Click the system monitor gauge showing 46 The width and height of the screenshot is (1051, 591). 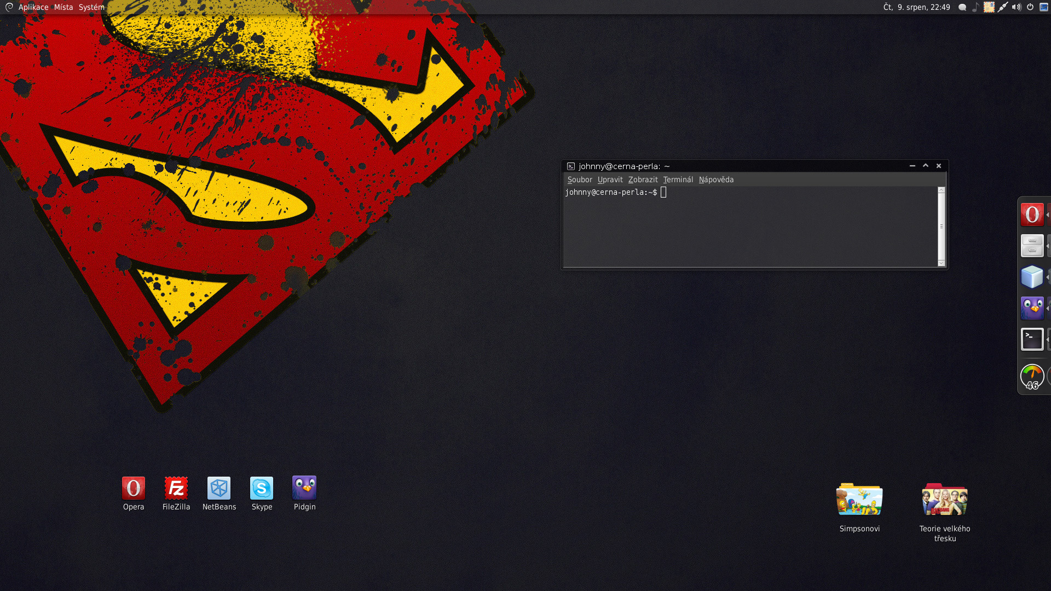(x=1032, y=376)
